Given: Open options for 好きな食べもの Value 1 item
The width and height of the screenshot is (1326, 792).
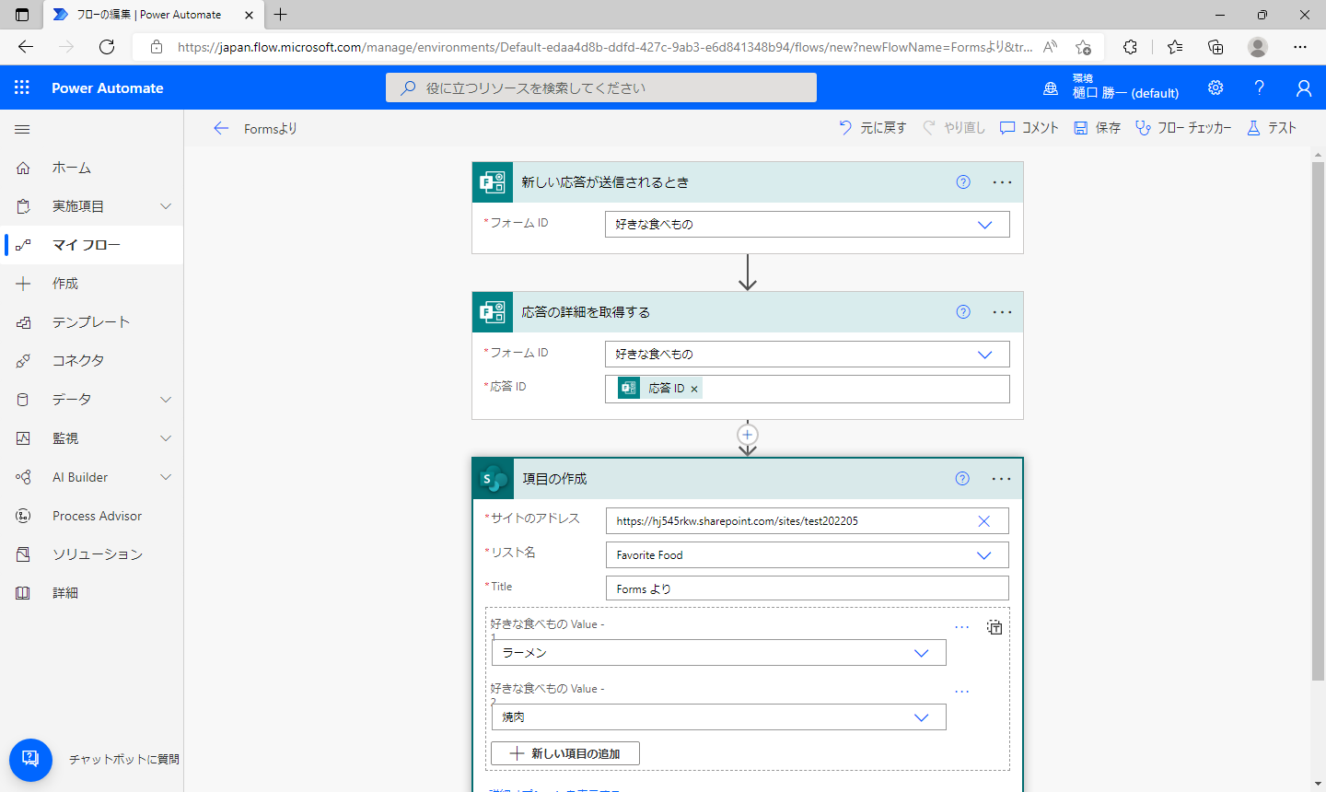Looking at the screenshot, I should click(x=962, y=627).
